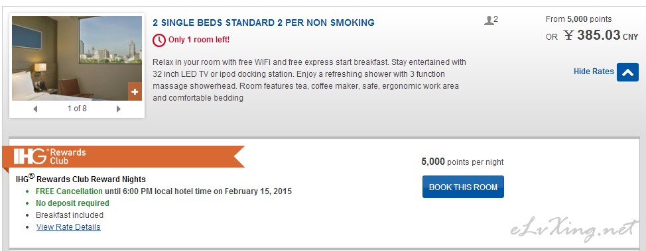Click the FREE Cancellation text
The width and height of the screenshot is (646, 251).
click(x=69, y=191)
